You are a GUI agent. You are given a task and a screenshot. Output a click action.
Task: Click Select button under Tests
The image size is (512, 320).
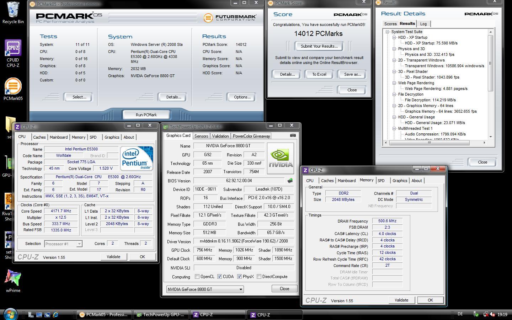pyautogui.click(x=79, y=97)
